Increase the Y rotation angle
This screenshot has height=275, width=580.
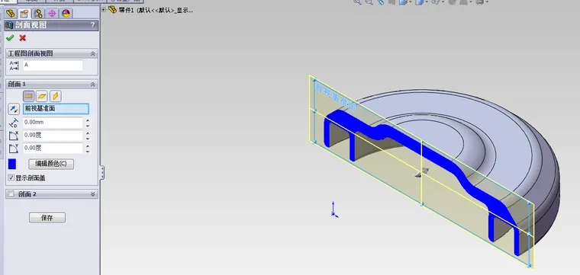point(88,145)
